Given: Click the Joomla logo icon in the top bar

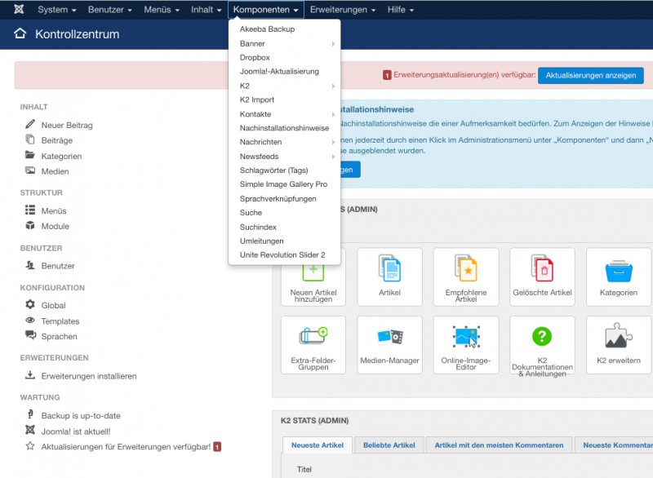Looking at the screenshot, I should click(19, 9).
